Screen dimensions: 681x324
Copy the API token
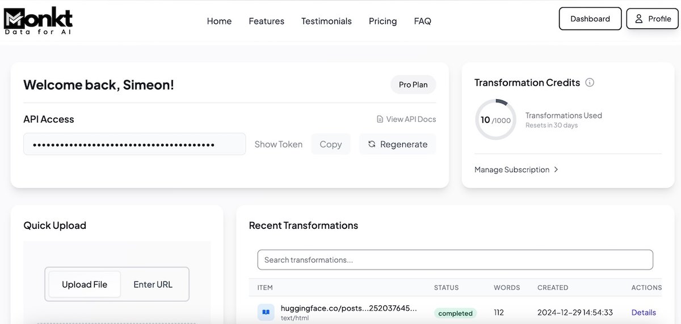(331, 144)
